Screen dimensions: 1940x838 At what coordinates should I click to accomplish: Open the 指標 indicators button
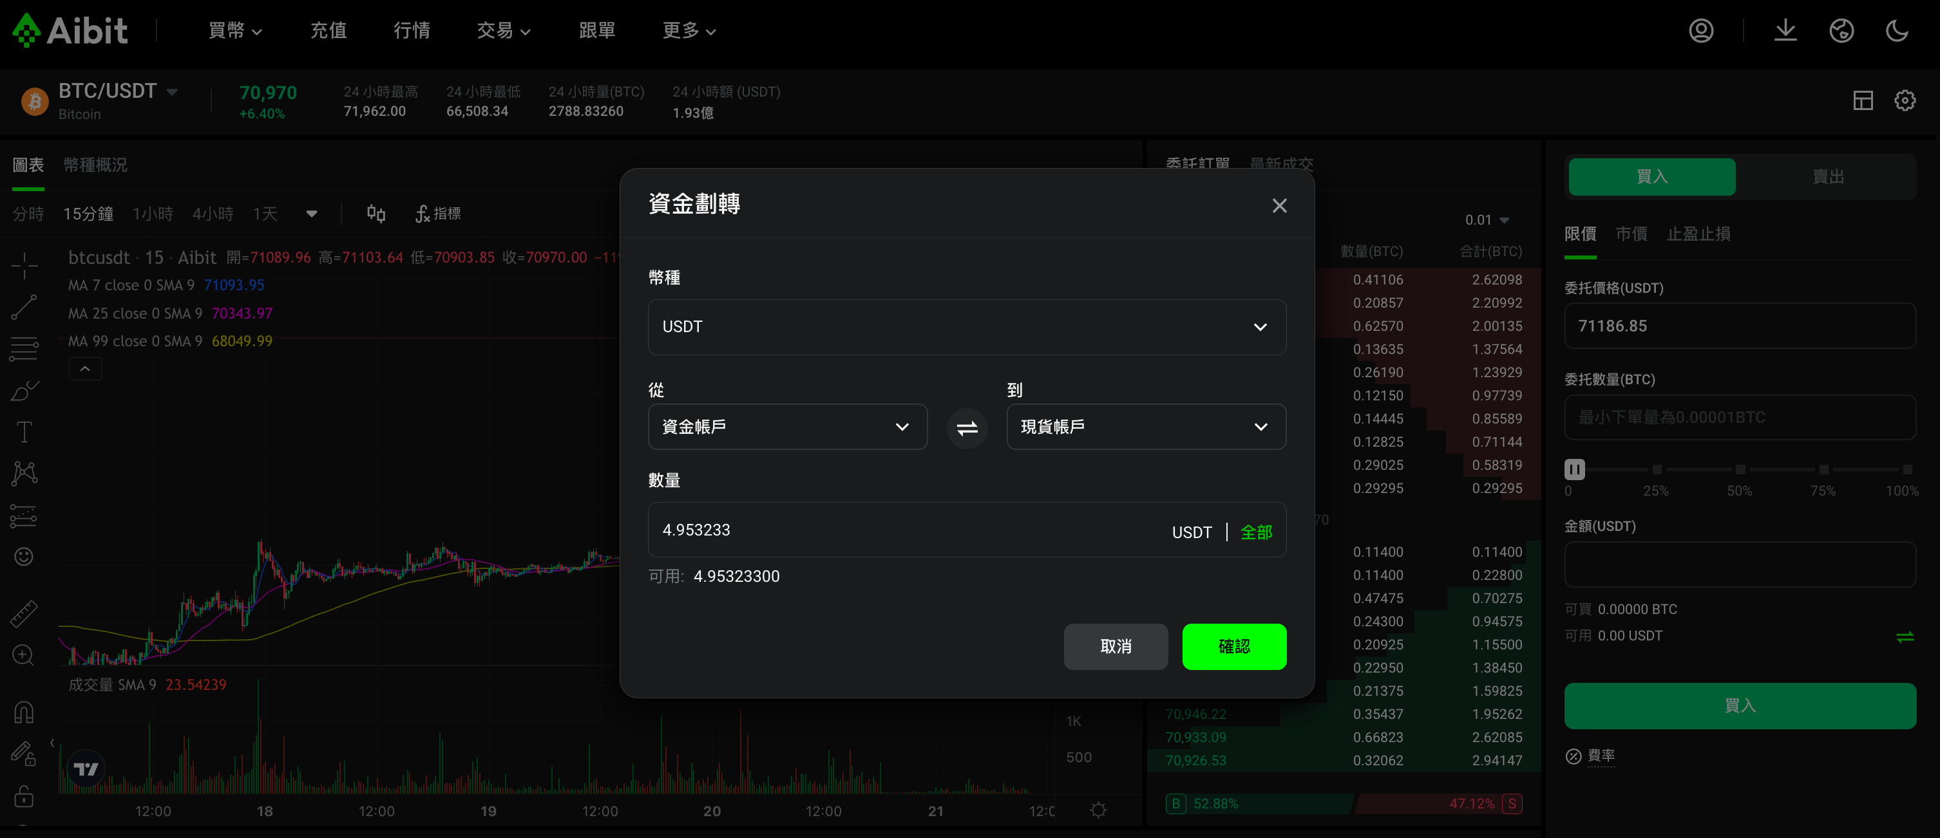coord(439,214)
